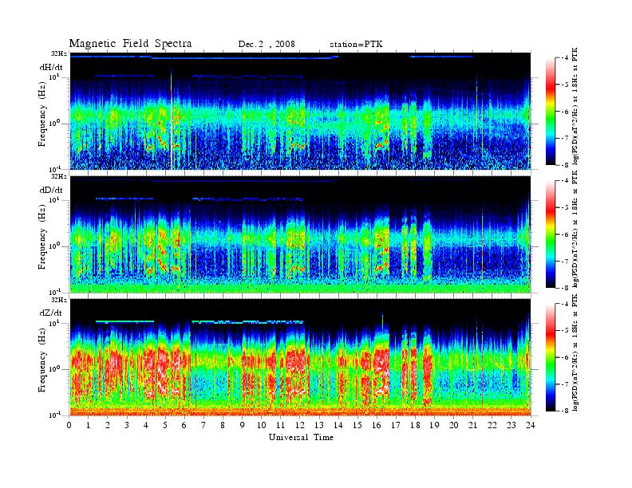Click the color scale bar beside dD/dt plot
632x488 pixels.
click(550, 234)
